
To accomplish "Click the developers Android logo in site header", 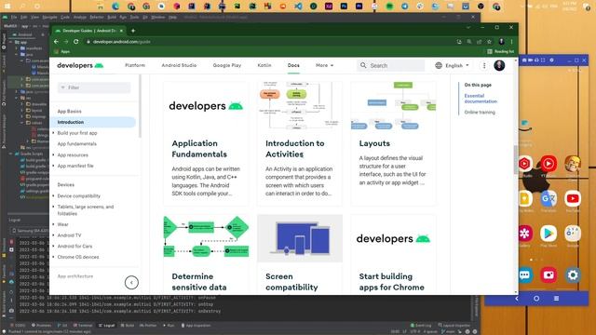I will tap(80, 65).
